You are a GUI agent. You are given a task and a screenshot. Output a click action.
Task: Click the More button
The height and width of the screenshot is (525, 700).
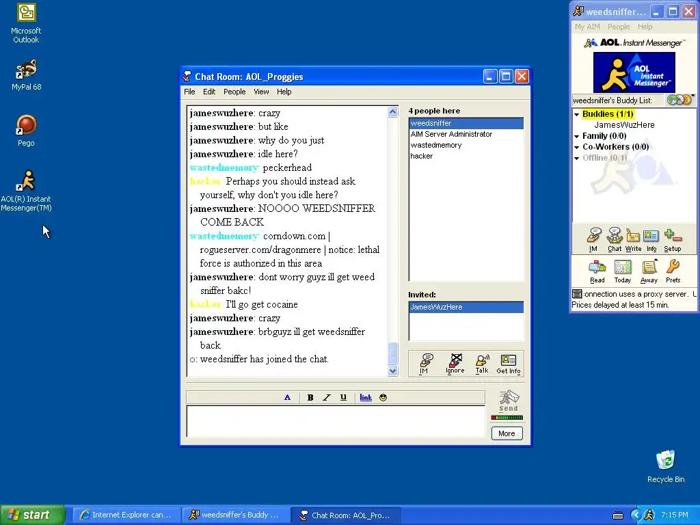[x=507, y=433]
